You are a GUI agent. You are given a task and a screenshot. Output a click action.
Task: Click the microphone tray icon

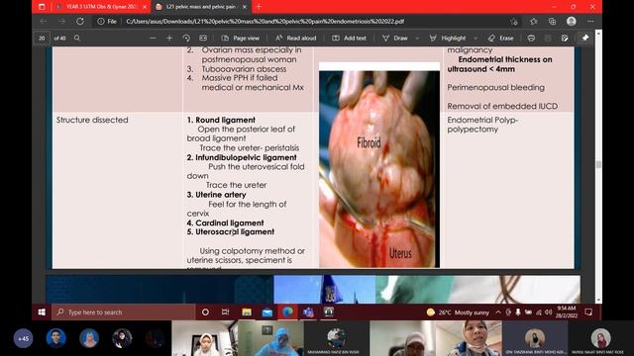click(x=518, y=312)
